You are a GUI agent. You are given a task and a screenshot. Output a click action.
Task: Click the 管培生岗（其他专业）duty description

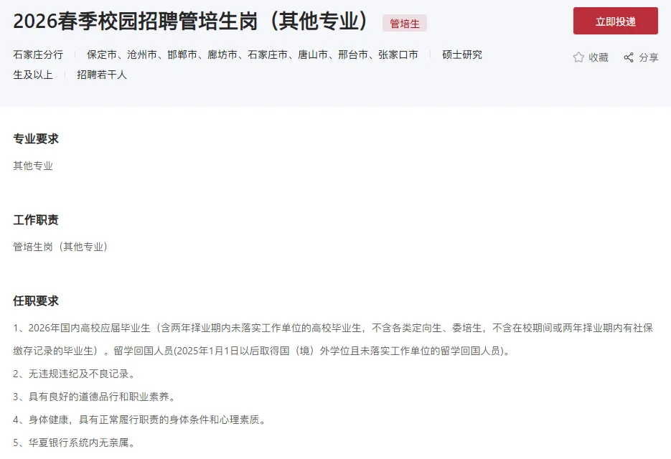60,247
